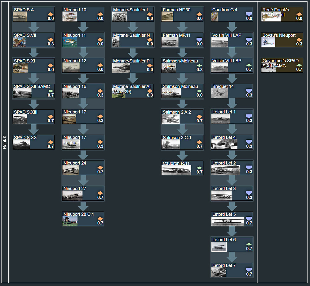Screen dimensions: 310x286
Task: Click the Letord Let 1 bomber icon
Action: point(249,116)
